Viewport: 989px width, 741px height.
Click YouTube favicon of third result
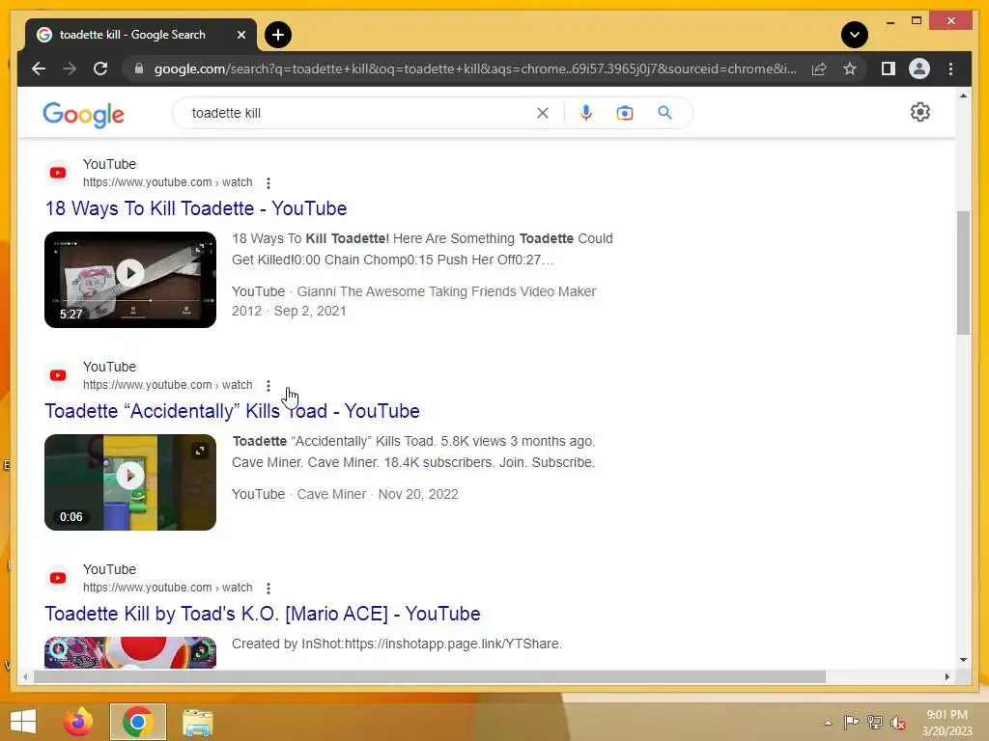58,578
